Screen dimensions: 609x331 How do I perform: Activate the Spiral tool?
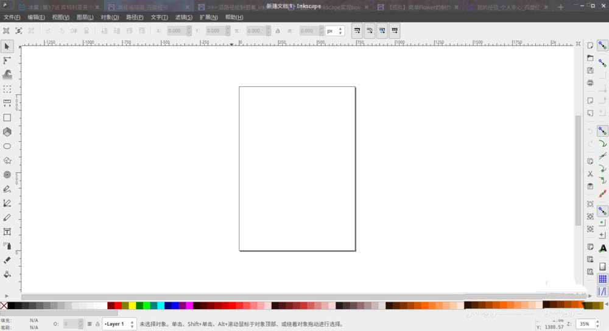[x=7, y=175]
